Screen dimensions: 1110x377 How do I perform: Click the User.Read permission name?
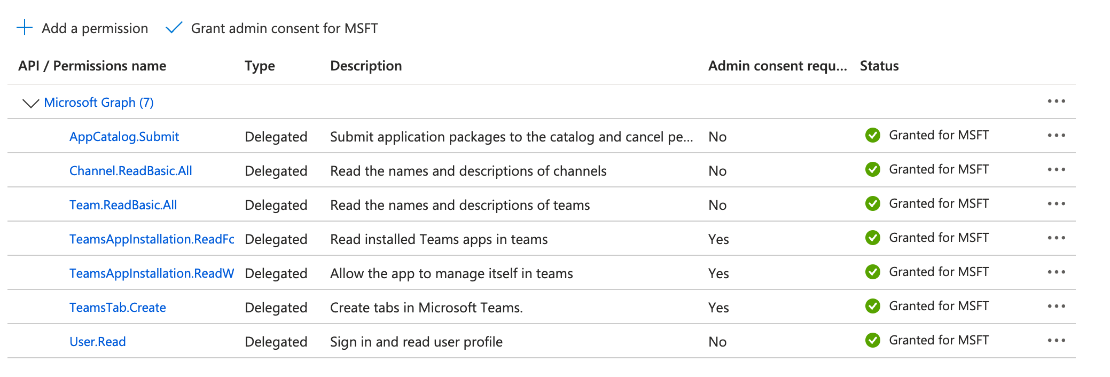point(98,342)
